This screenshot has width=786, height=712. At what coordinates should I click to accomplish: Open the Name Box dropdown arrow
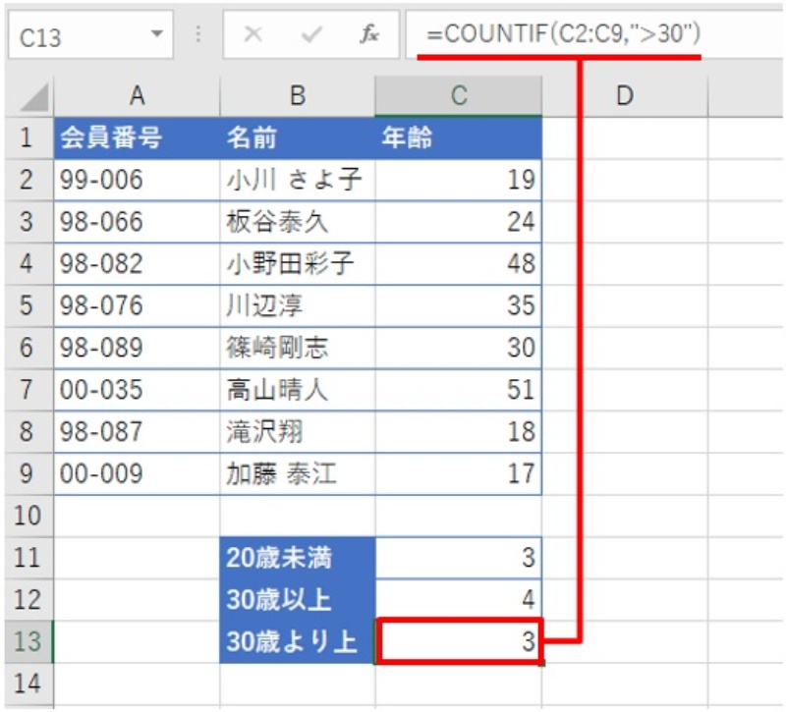point(157,34)
